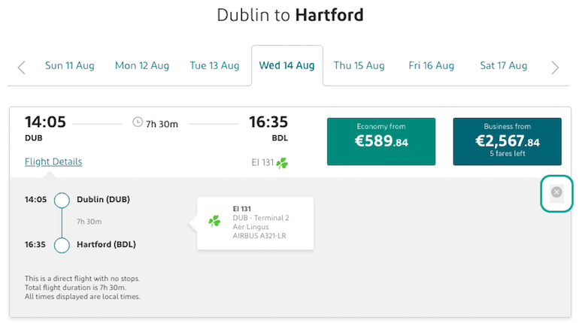Choose Sat 17 Aug date tab
The height and width of the screenshot is (323, 579).
[504, 65]
